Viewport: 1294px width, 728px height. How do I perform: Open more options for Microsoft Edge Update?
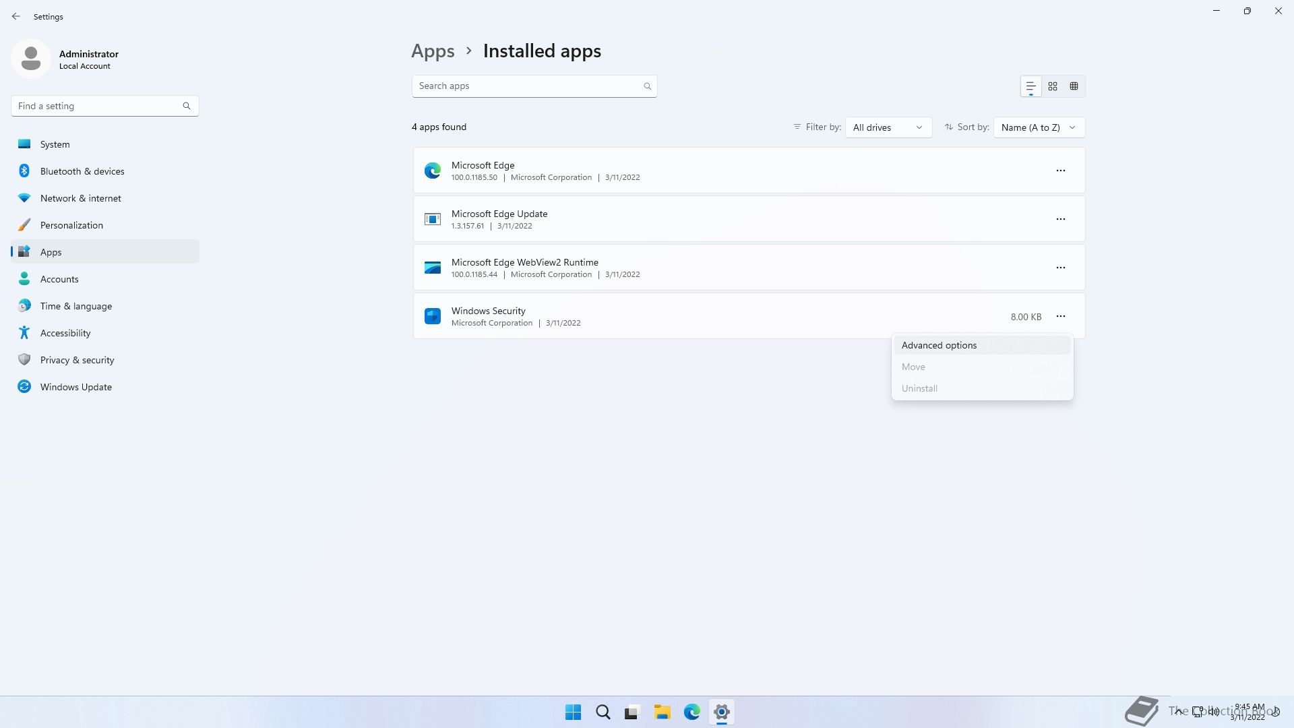click(1061, 219)
